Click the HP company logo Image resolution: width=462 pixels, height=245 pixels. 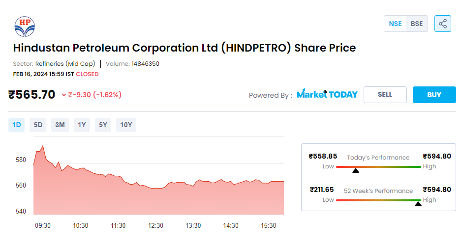pos(25,27)
